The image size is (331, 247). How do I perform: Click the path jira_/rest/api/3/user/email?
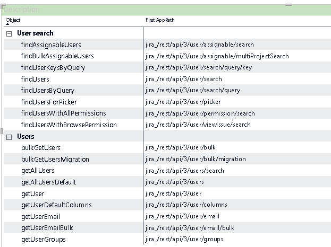(x=182, y=216)
